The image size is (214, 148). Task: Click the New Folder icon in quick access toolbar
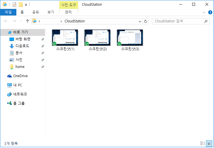coord(21,5)
